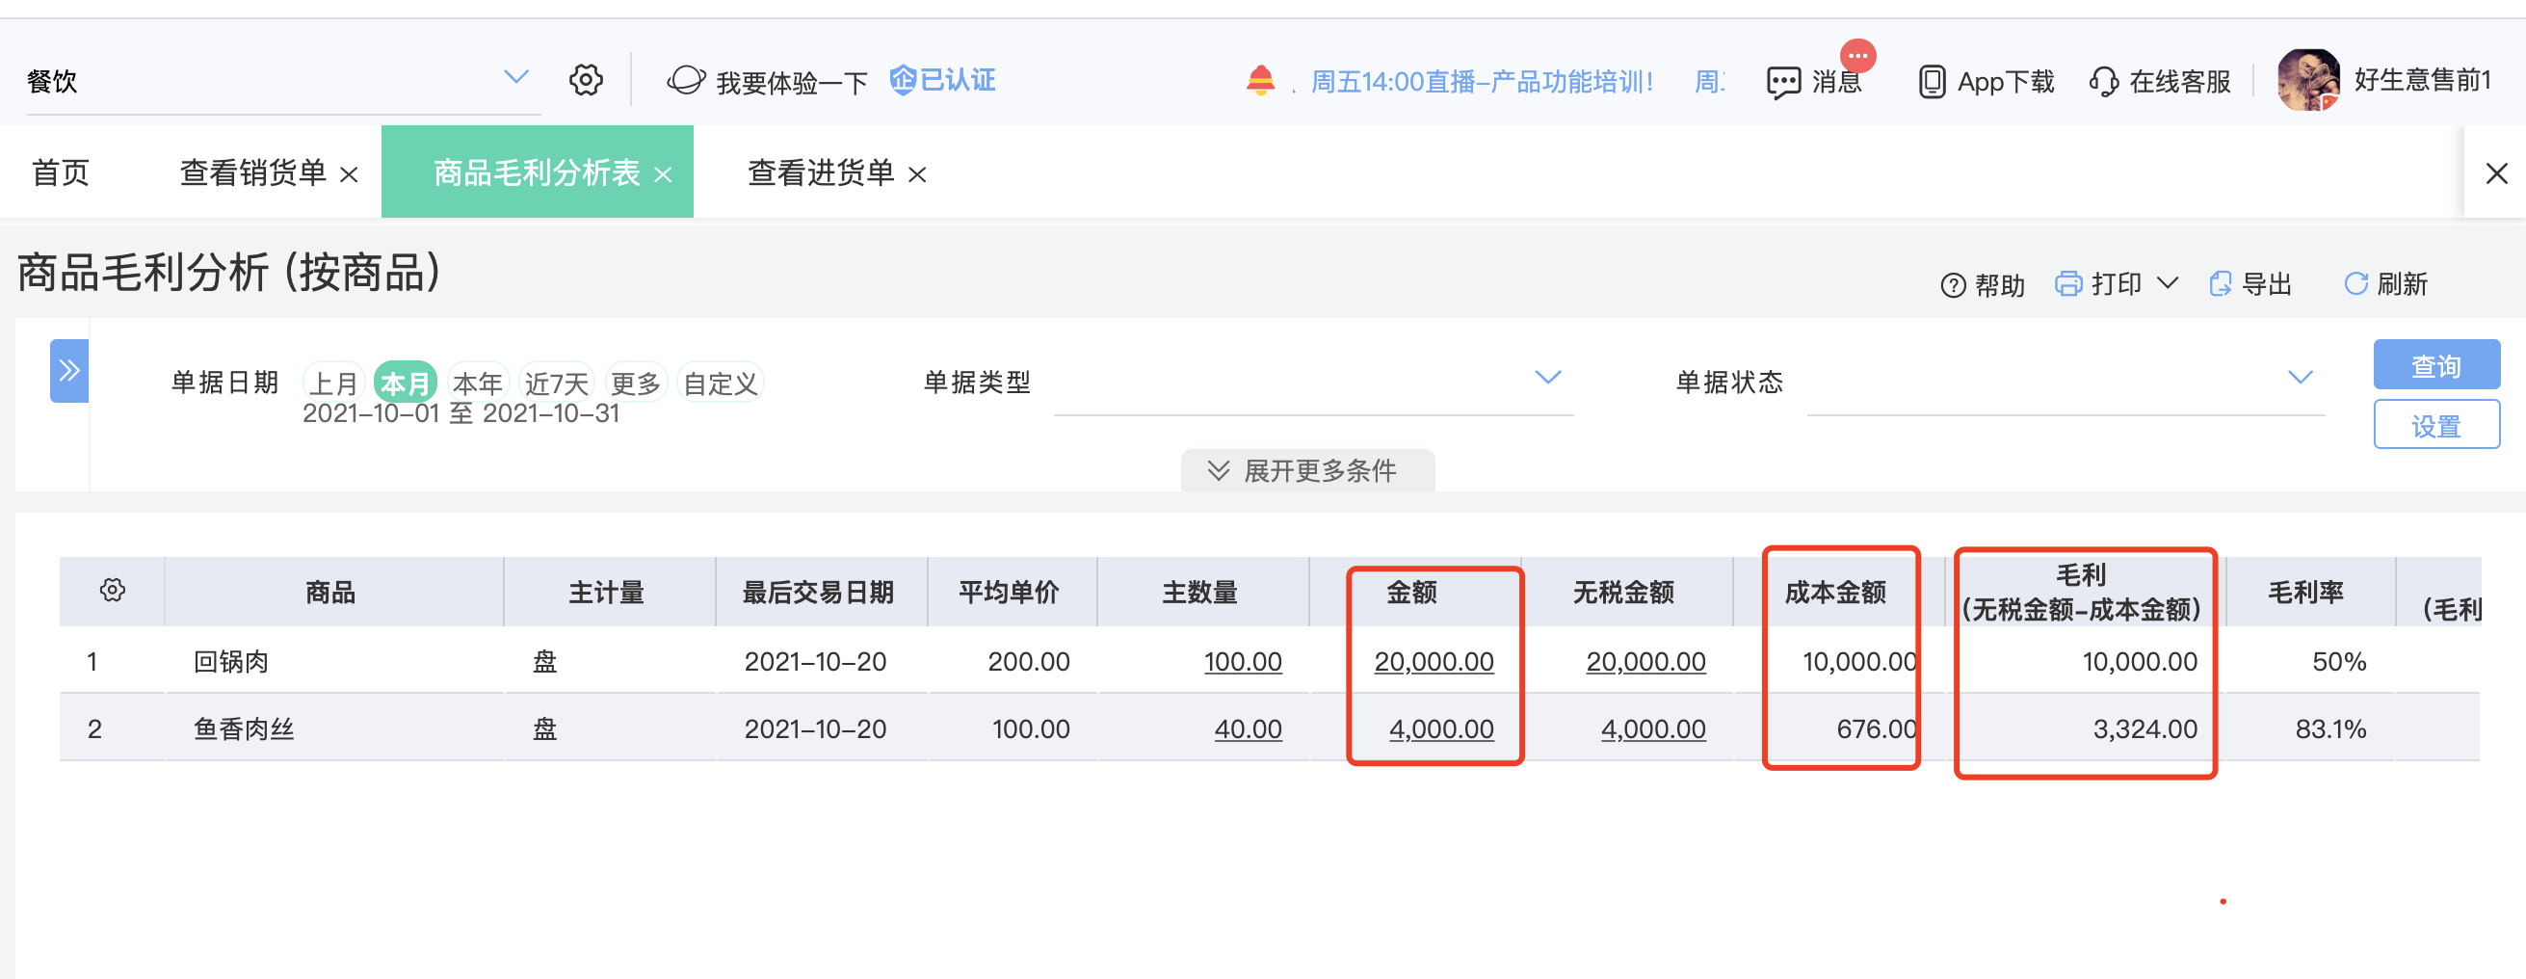Switch to the 查看进货单 tab

click(821, 173)
